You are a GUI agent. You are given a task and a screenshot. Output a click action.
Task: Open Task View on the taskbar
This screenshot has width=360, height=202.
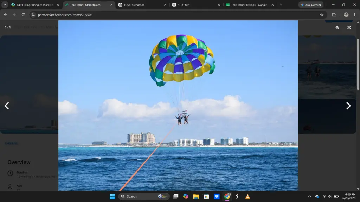click(x=176, y=196)
